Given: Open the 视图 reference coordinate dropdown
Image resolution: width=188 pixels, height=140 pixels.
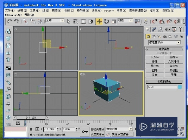Looking at the screenshot, I should click(x=131, y=20).
